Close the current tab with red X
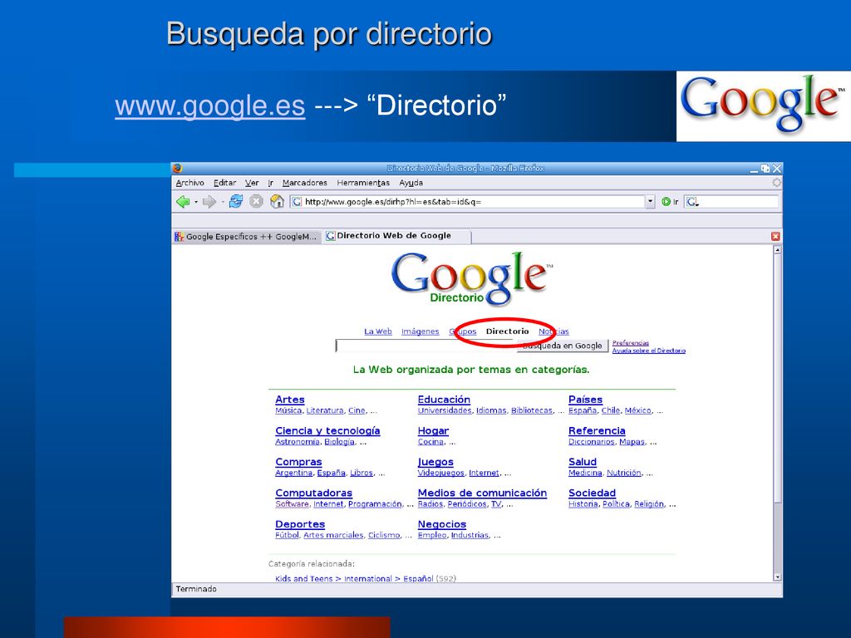The height and width of the screenshot is (638, 851). tap(775, 236)
